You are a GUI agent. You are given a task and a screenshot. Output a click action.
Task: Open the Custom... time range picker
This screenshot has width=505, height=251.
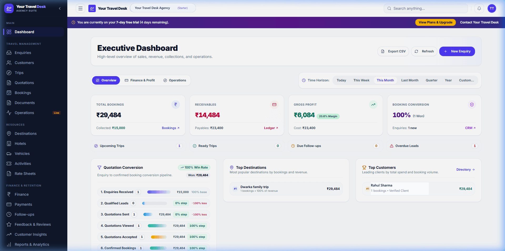coord(466,80)
